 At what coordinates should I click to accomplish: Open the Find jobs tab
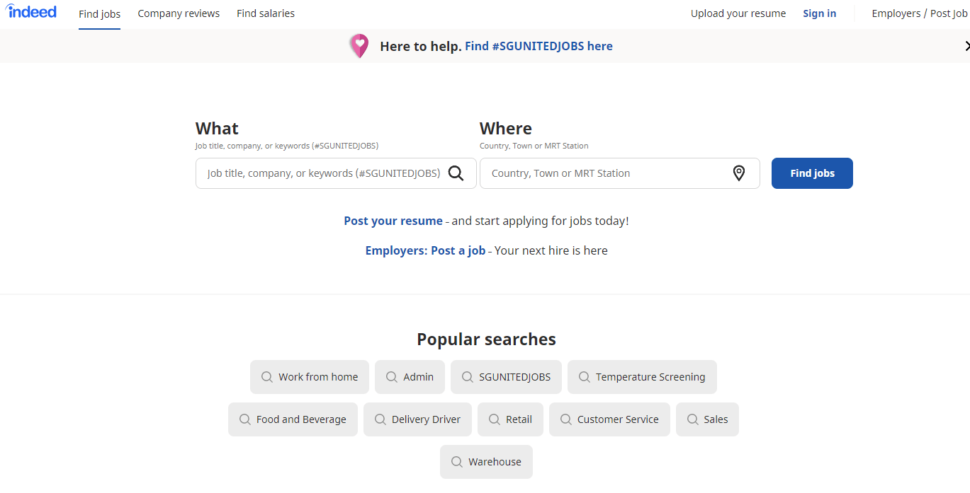[x=99, y=13]
